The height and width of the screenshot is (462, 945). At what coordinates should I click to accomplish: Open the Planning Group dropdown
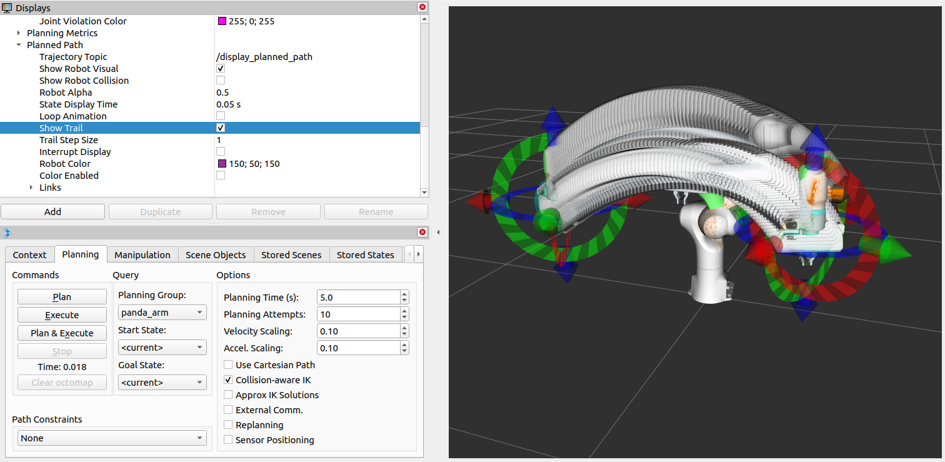pyautogui.click(x=162, y=313)
